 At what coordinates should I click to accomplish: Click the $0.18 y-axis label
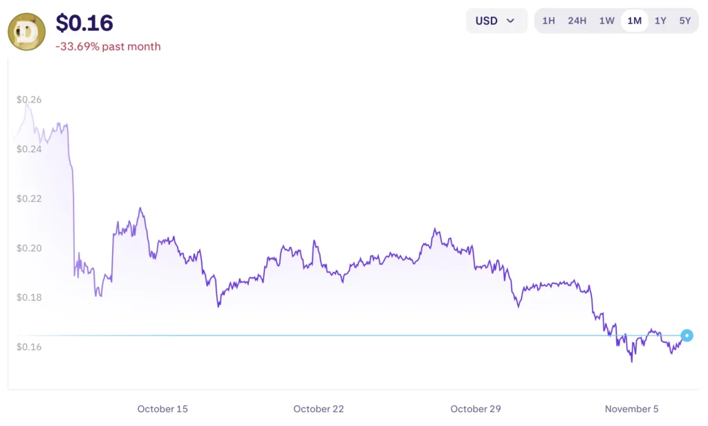29,297
